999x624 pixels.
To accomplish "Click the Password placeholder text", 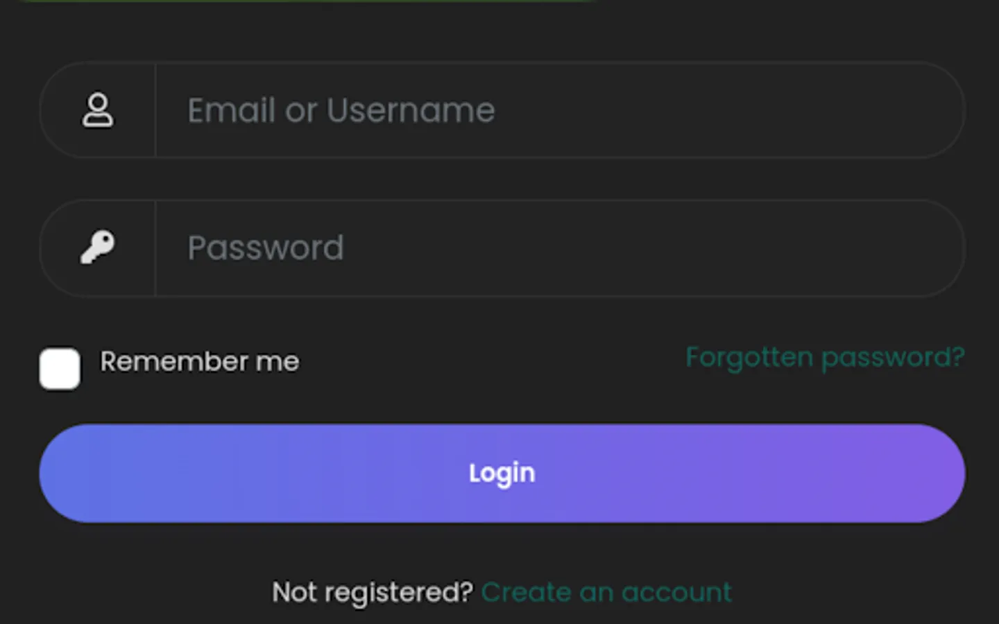I will pos(266,248).
